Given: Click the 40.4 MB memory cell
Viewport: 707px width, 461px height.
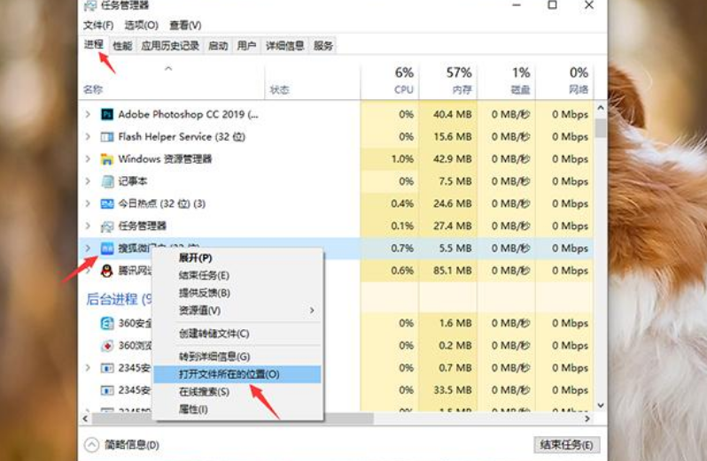Looking at the screenshot, I should click(448, 114).
